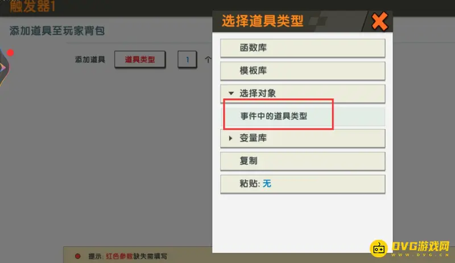Click the 添加道具至玩家背包 heading
Viewport: 455px width, 263px height.
tap(57, 31)
